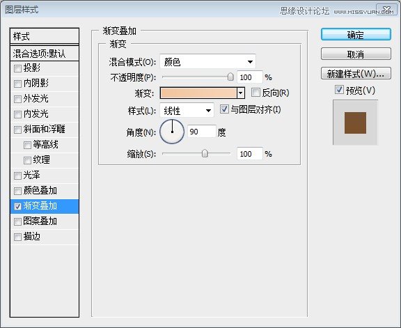The width and height of the screenshot is (401, 328).
Task: Enable the 描边 checkbox
Action: (17, 237)
